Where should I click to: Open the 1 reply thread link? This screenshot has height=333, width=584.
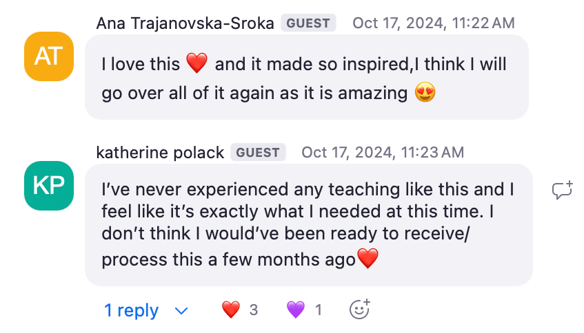coord(131,311)
